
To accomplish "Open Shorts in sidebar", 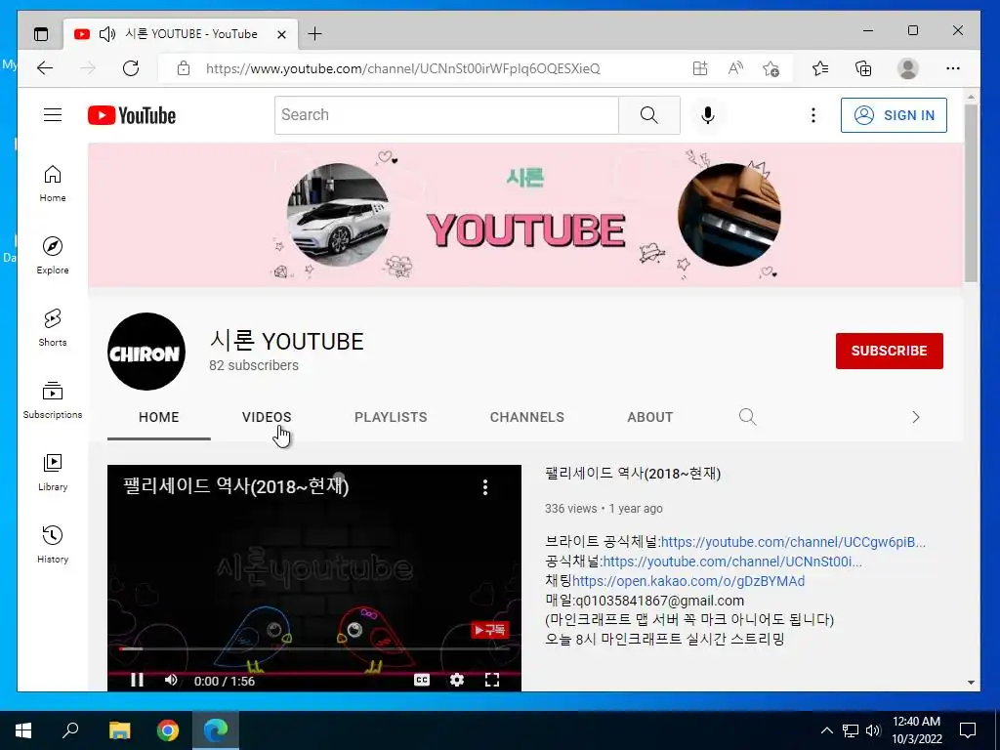I will pyautogui.click(x=53, y=328).
